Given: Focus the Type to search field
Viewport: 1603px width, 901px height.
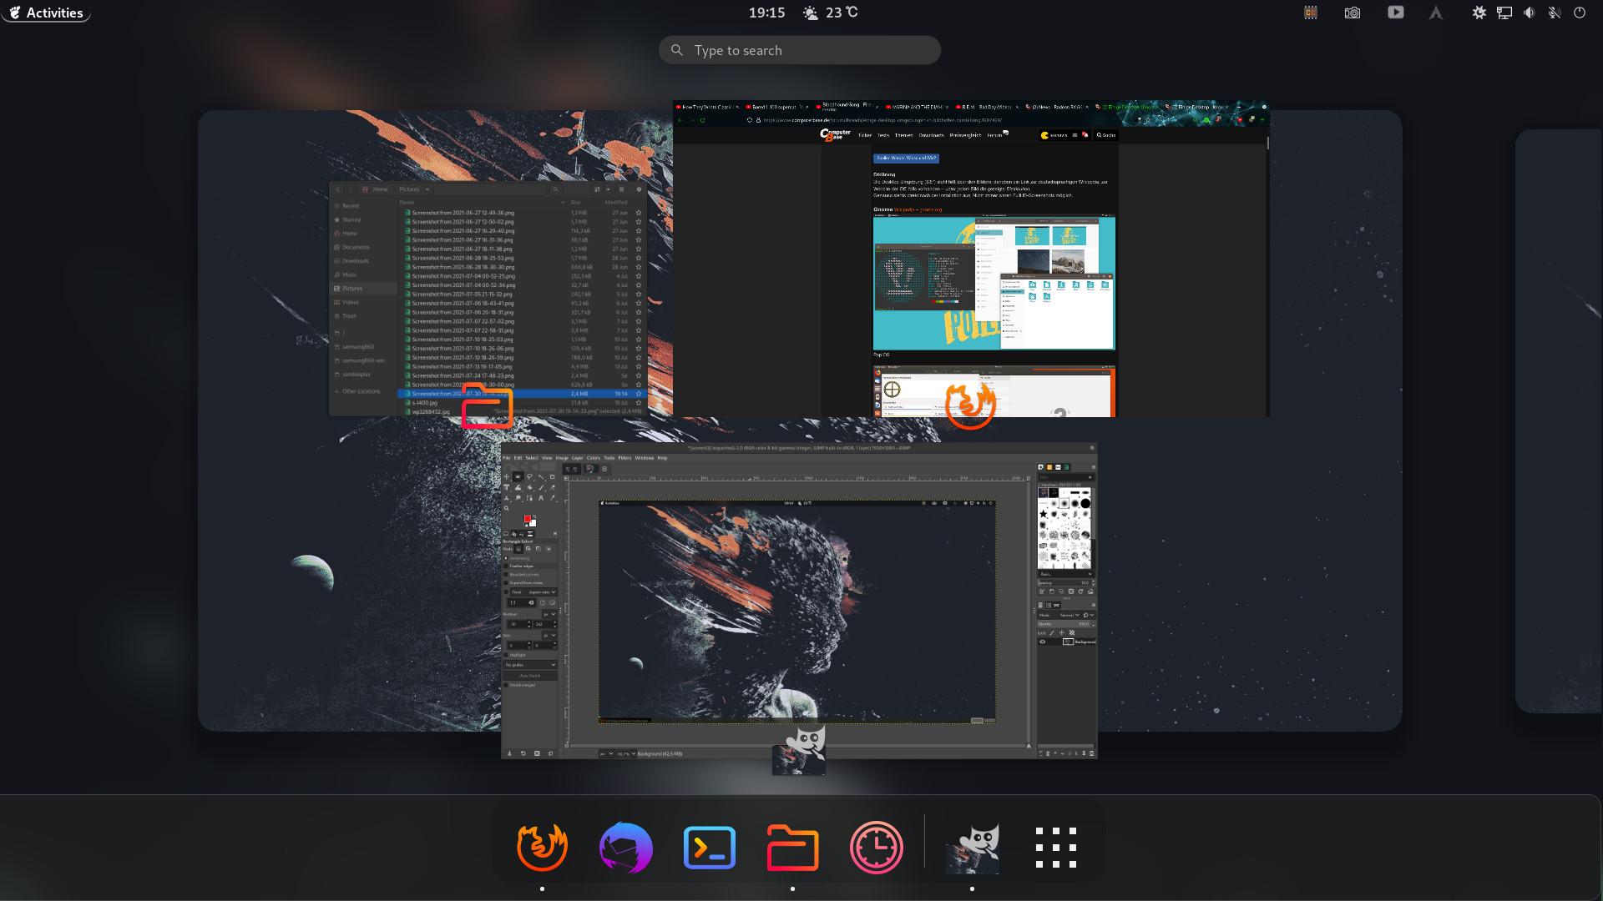Looking at the screenshot, I should [x=800, y=50].
